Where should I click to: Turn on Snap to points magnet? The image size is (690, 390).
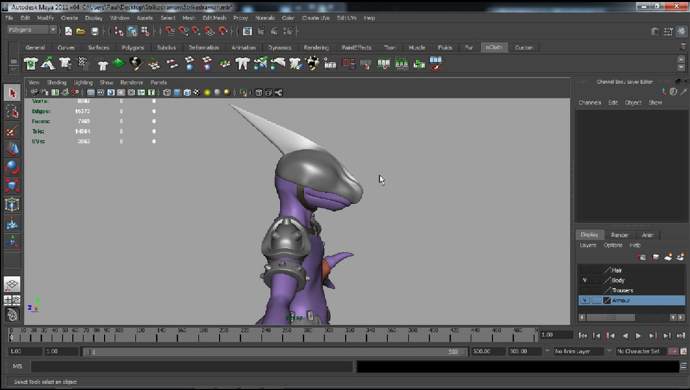click(196, 31)
